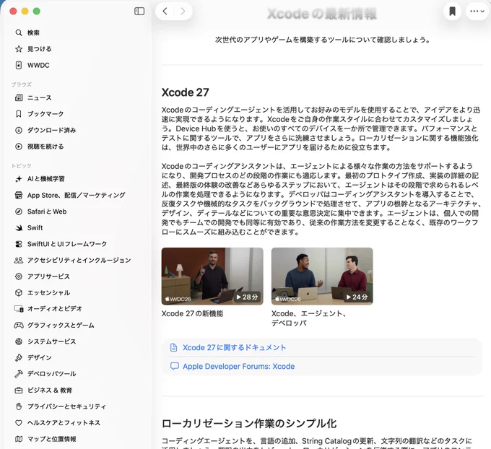
Task: Open the Apple Developer Forums: Xcode link
Action: [x=238, y=366]
